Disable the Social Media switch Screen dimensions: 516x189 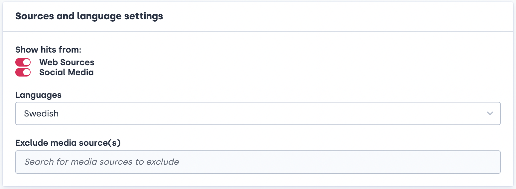point(23,72)
